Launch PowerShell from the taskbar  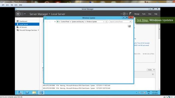pos(27,93)
